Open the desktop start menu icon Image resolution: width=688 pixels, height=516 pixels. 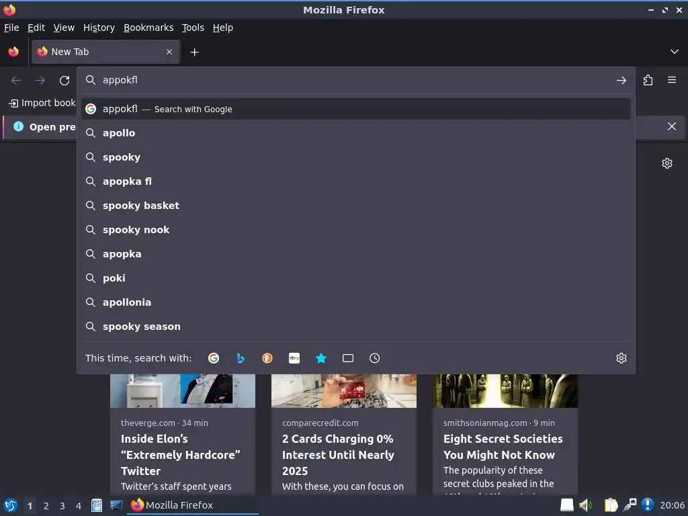11,505
